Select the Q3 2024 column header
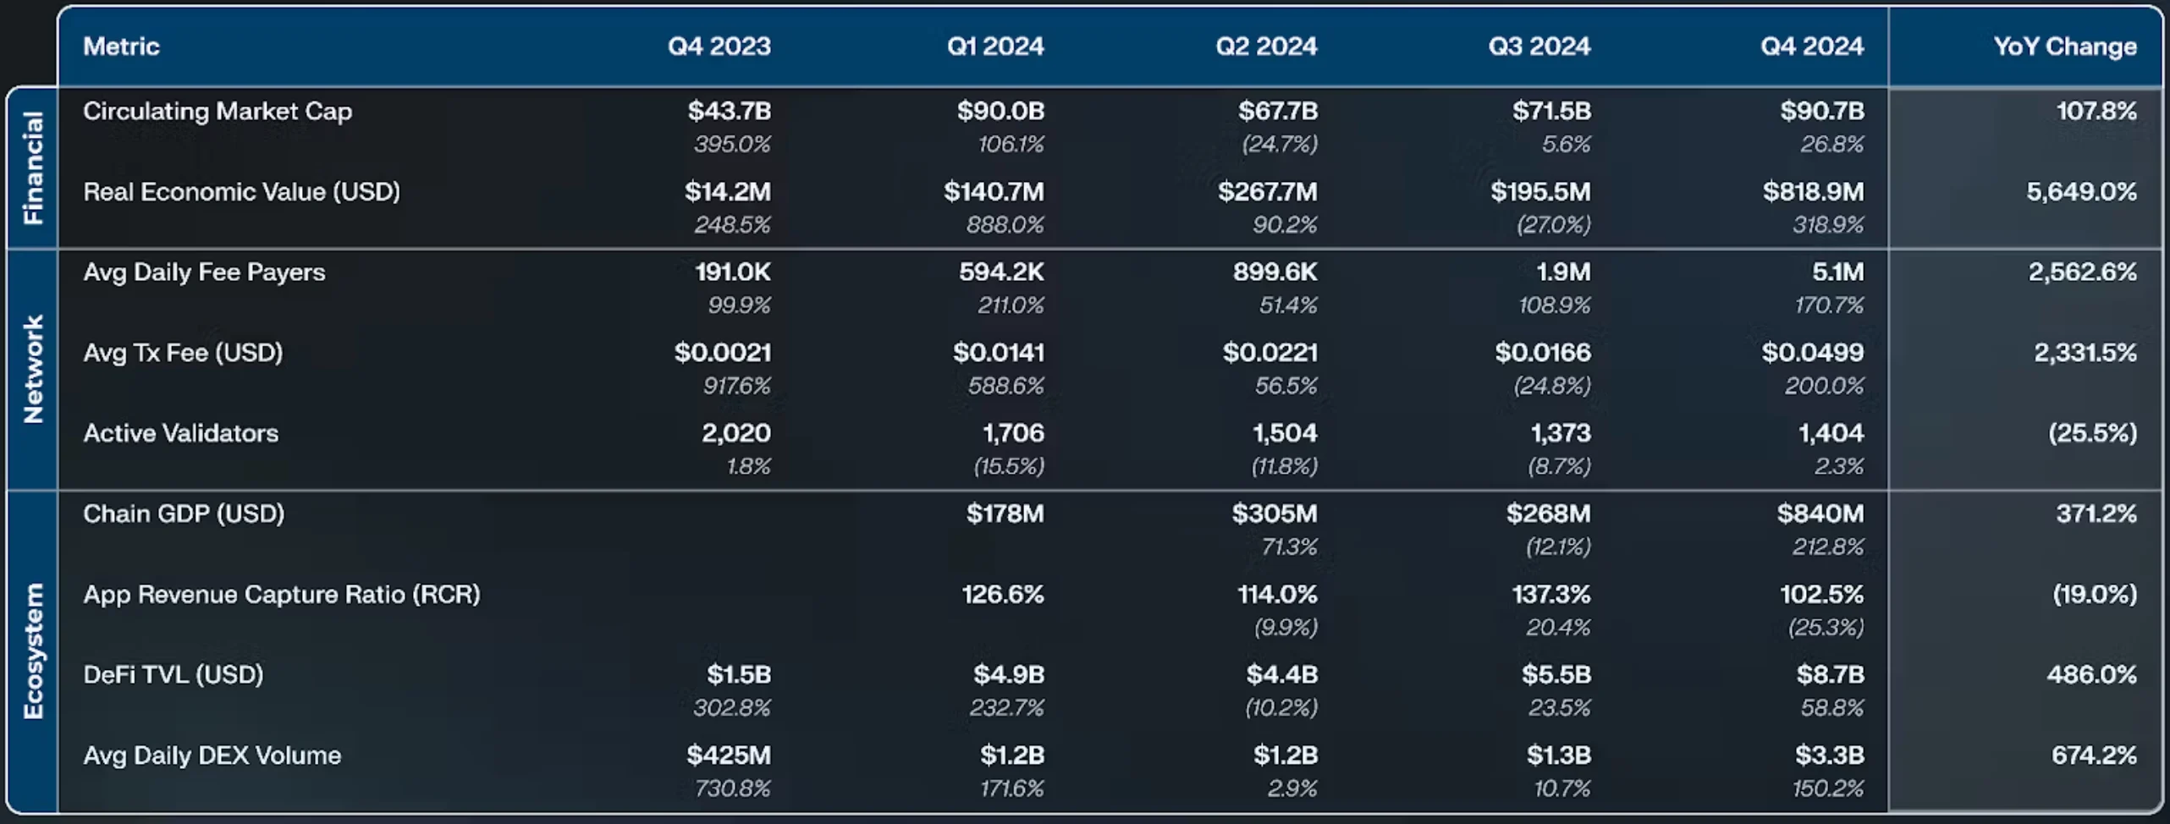 tap(1539, 46)
